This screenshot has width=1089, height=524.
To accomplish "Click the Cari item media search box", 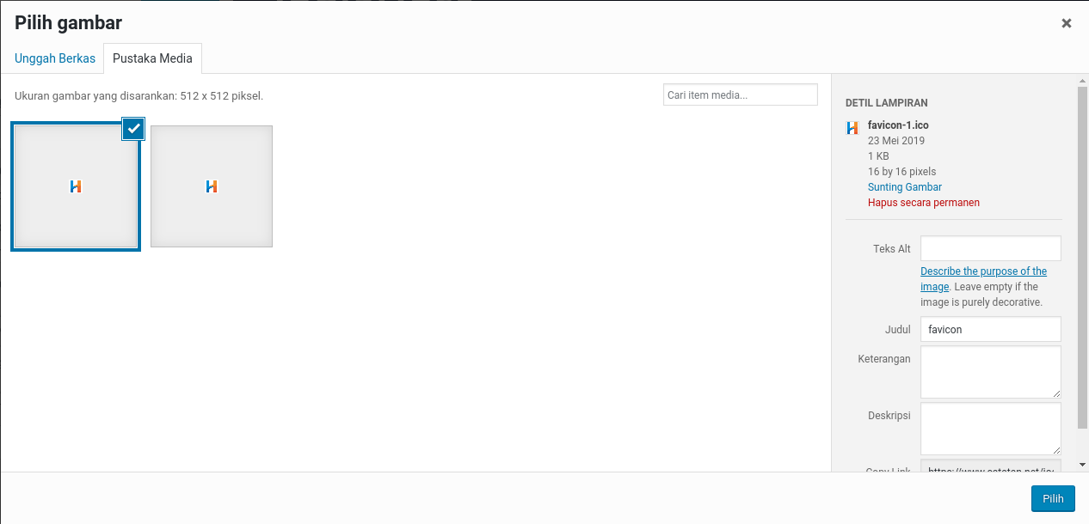I will pos(740,94).
